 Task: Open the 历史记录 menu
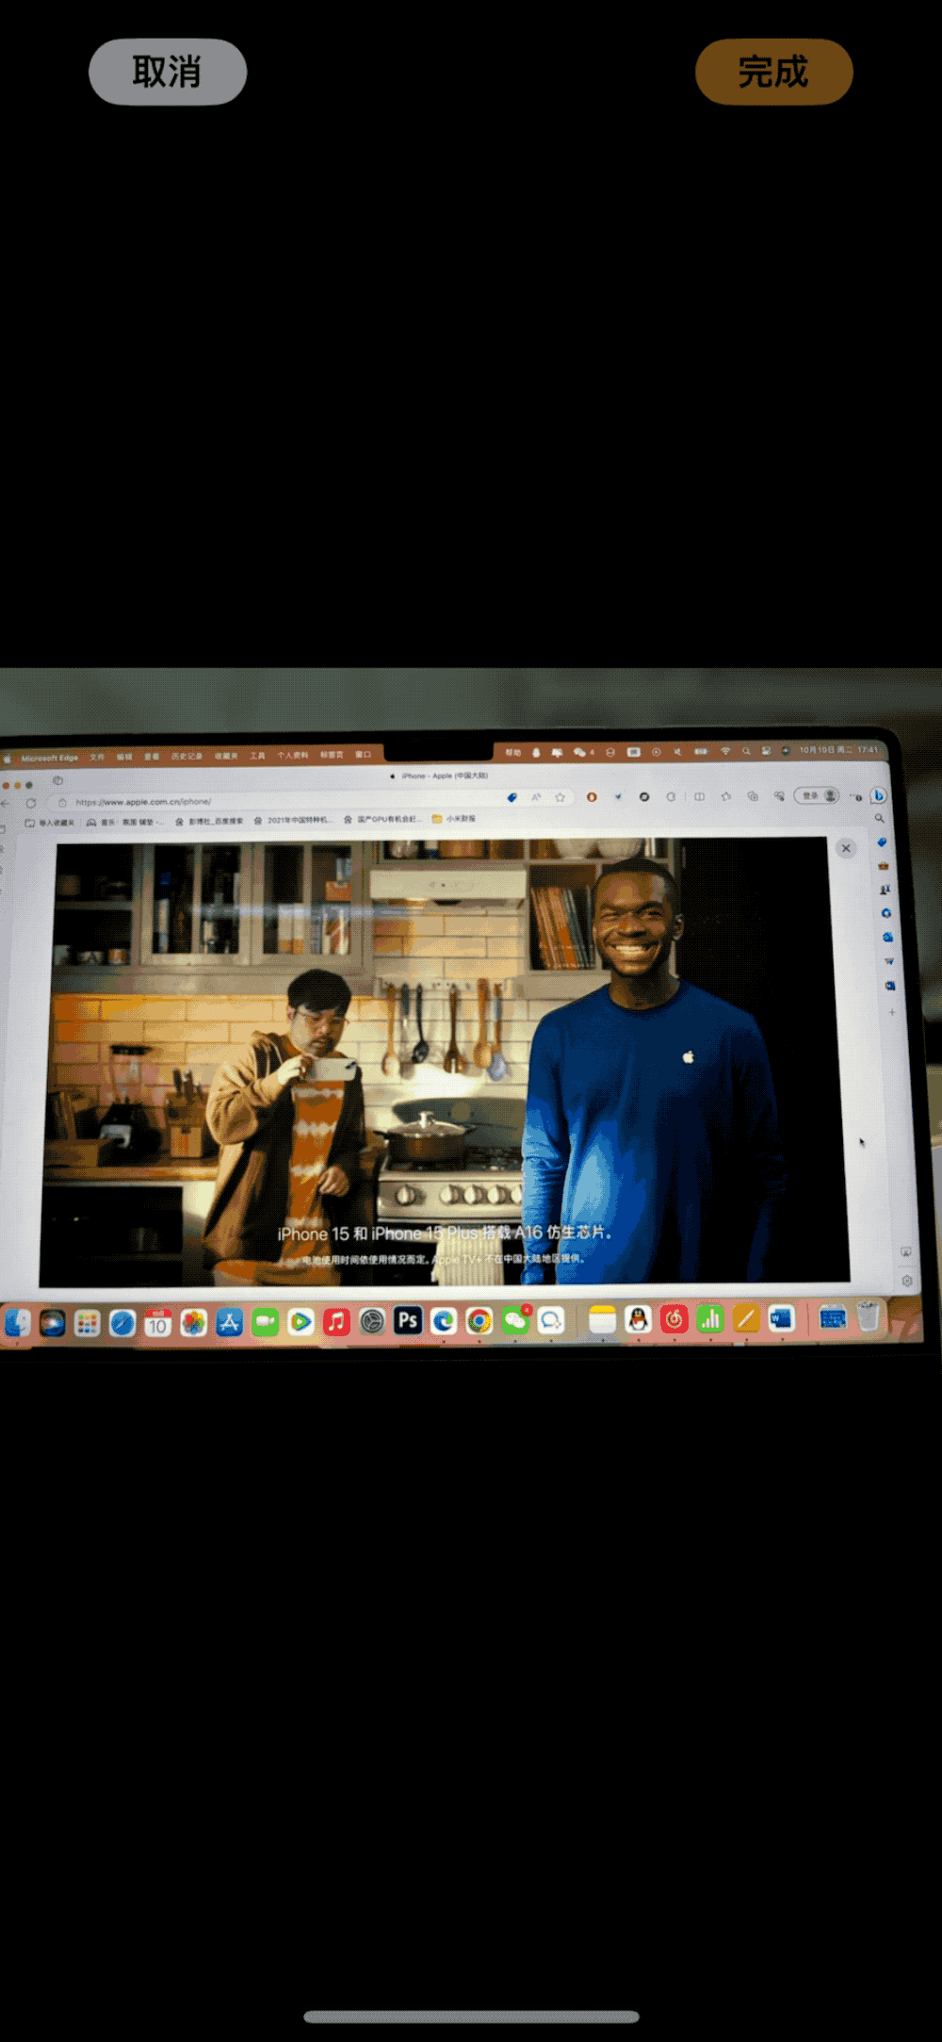click(187, 756)
